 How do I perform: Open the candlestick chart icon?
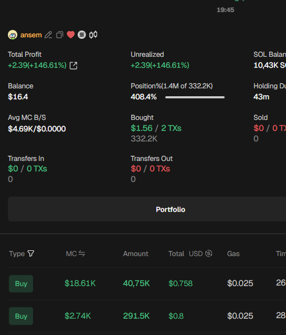point(93,35)
